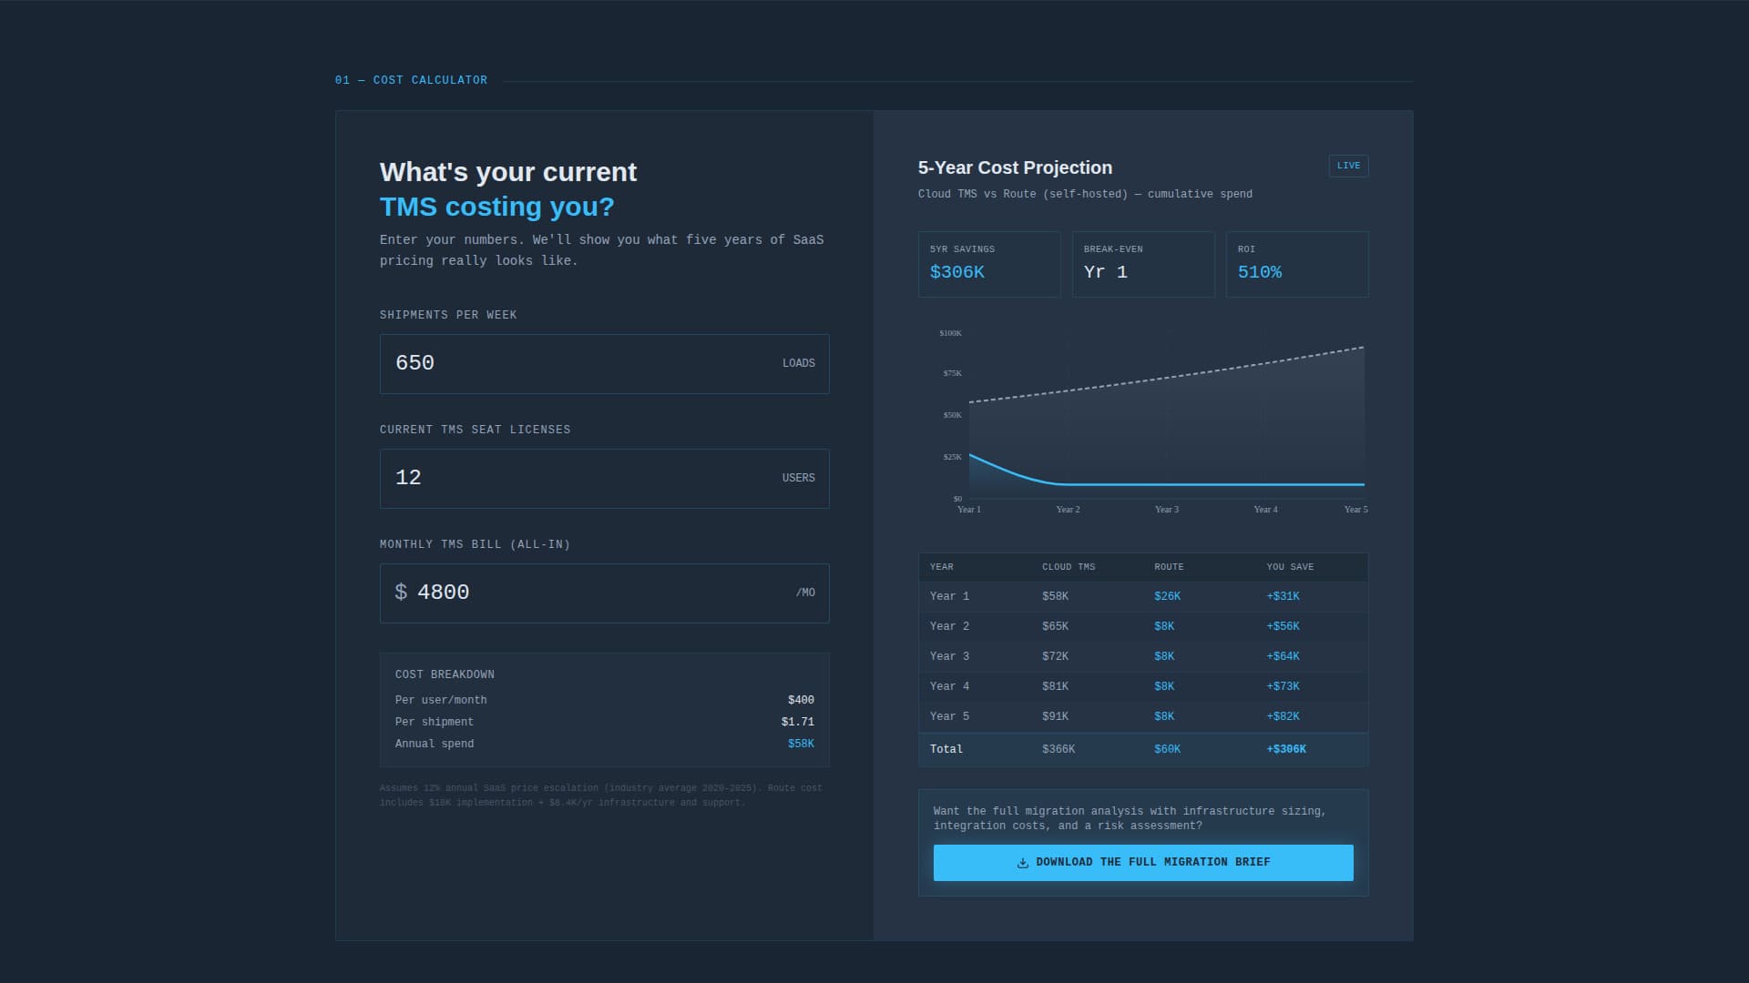Viewport: 1749px width, 983px height.
Task: Click the Year 3 Cloud TMS value $72K
Action: (1055, 656)
